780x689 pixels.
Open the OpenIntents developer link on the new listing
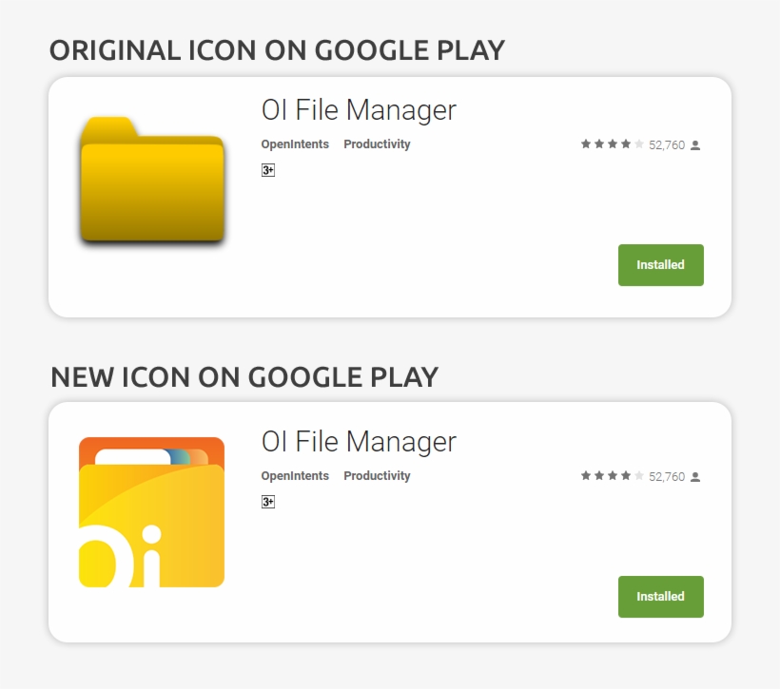295,476
